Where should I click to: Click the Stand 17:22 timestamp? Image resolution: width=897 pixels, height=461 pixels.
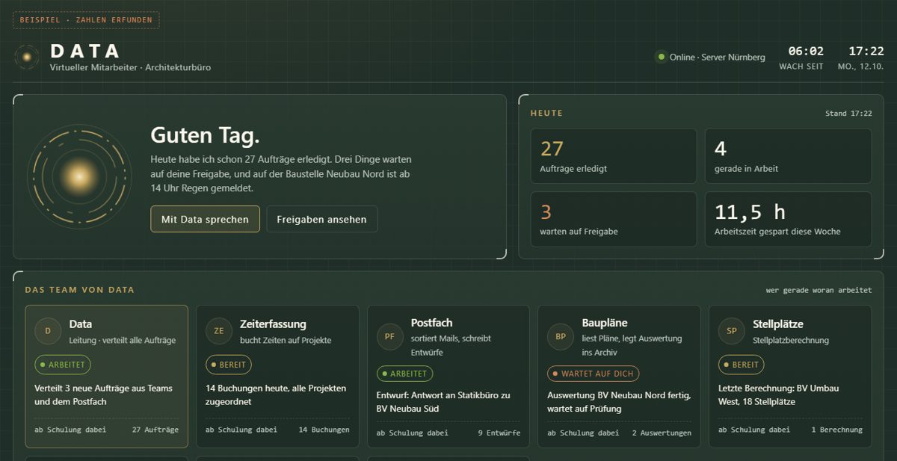click(848, 114)
